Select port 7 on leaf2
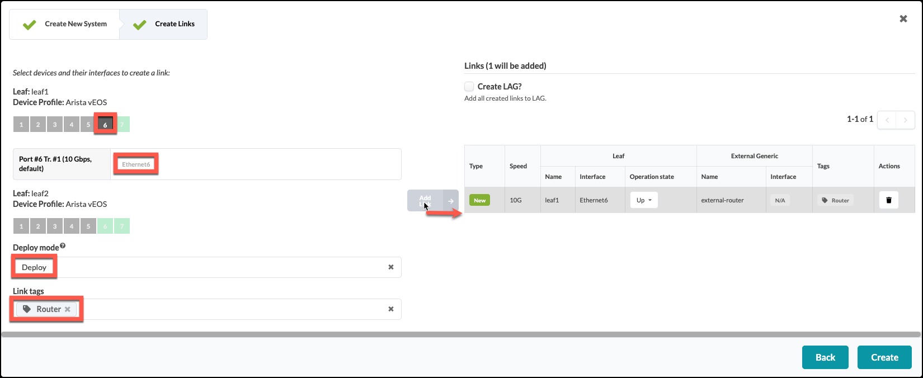923x378 pixels. pyautogui.click(x=122, y=226)
